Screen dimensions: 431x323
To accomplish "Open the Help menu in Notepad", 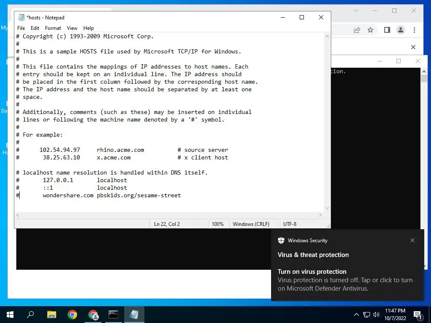I will 88,28.
